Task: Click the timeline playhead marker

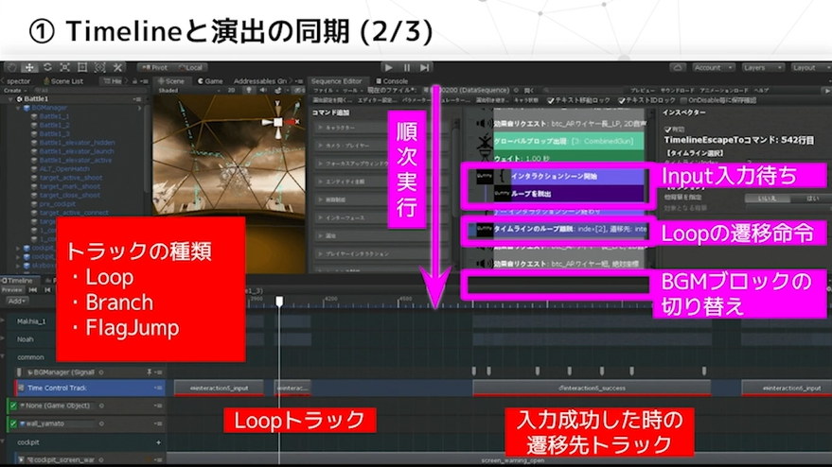Action: click(x=279, y=301)
